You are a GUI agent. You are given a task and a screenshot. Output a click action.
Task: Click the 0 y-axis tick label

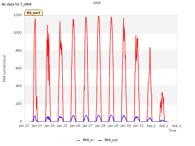[21, 122]
